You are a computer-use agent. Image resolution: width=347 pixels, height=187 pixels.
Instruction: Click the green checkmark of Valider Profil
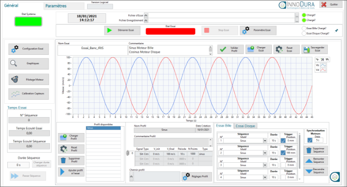point(223,49)
